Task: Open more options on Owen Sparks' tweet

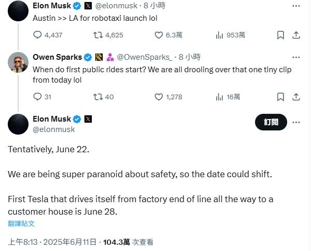Action: (x=296, y=57)
